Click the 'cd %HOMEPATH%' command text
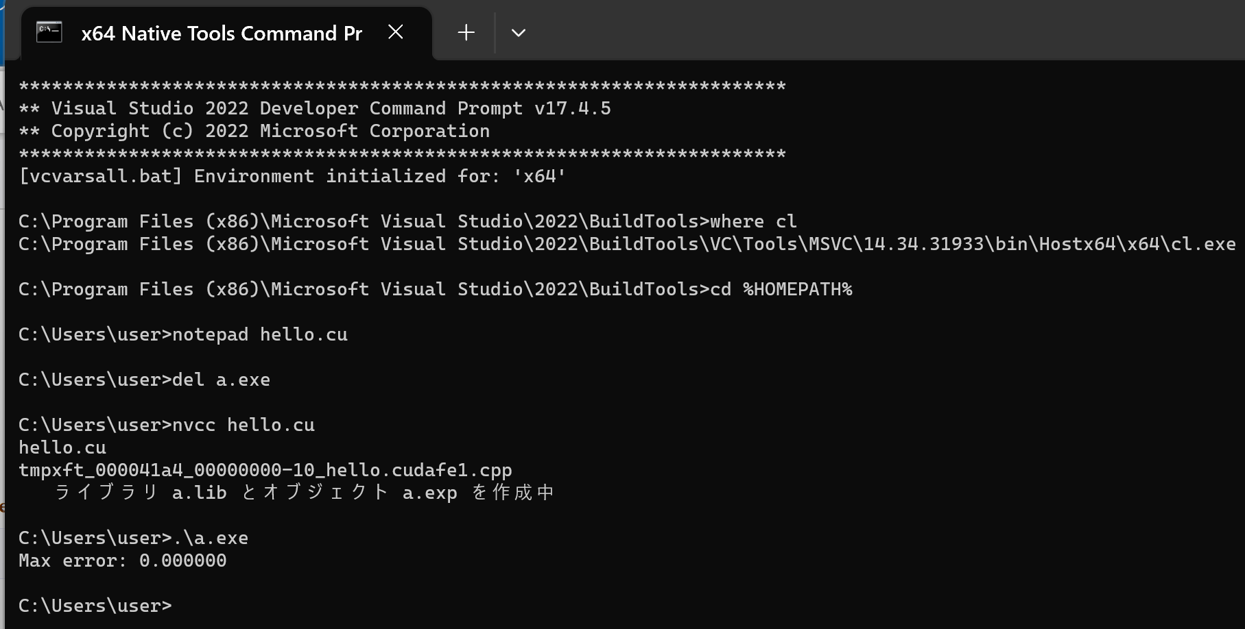The height and width of the screenshot is (629, 1245). click(x=781, y=289)
